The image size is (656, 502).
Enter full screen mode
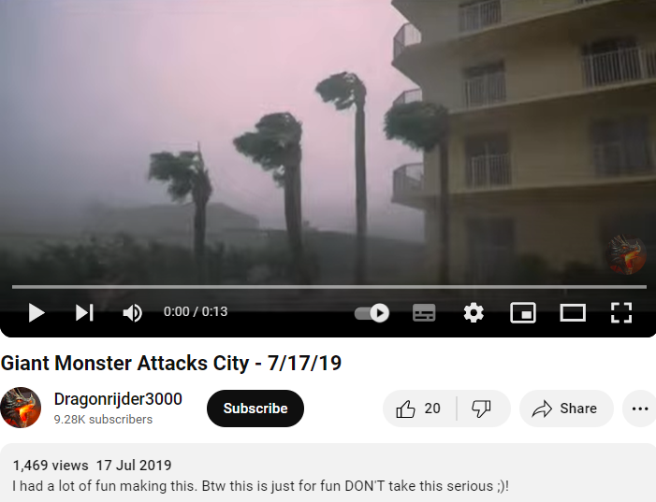(621, 312)
